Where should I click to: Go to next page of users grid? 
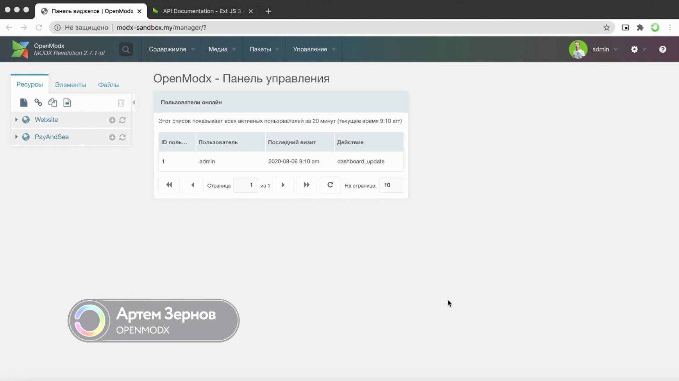(283, 185)
